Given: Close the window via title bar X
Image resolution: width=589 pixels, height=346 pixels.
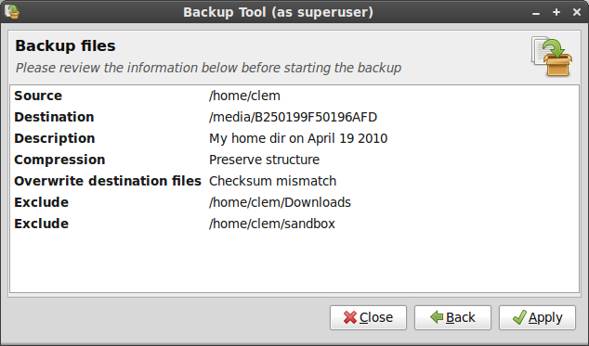Looking at the screenshot, I should (577, 12).
